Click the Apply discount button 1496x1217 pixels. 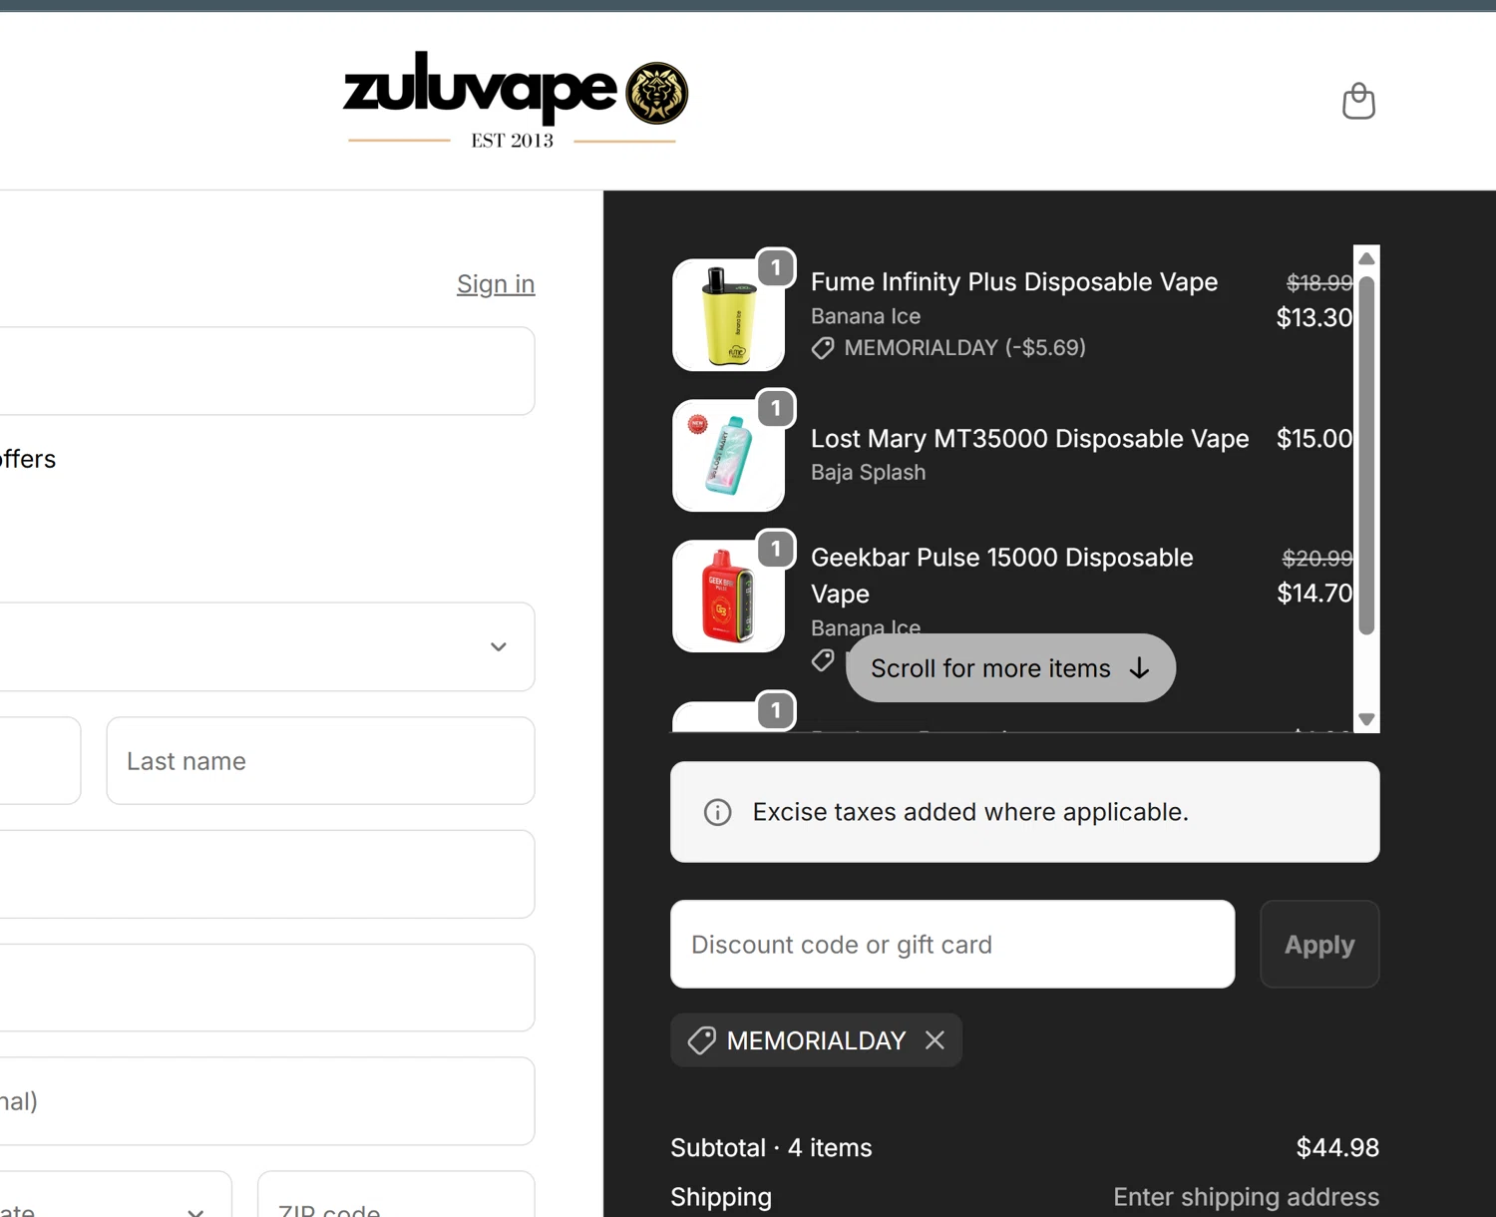pyautogui.click(x=1319, y=945)
